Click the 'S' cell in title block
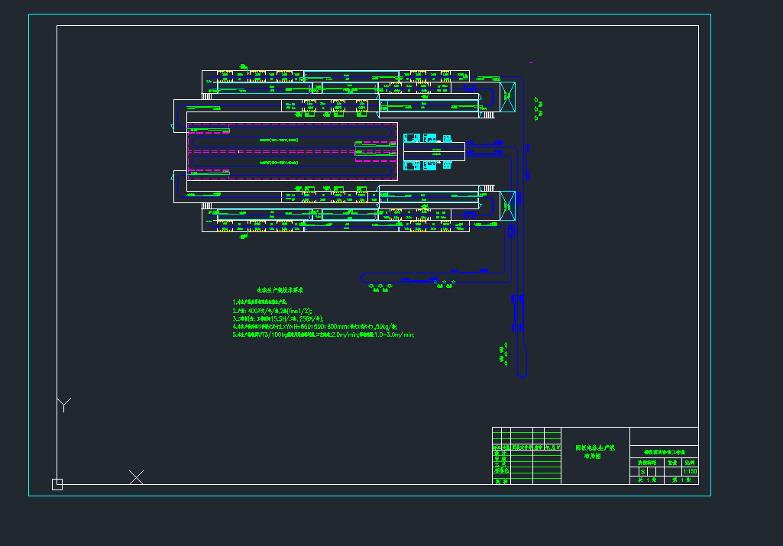This screenshot has width=783, height=546. pos(642,471)
